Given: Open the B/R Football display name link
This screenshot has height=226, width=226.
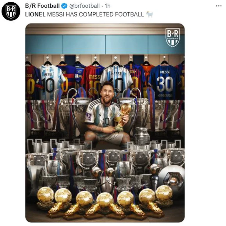Looking at the screenshot, I should pos(42,6).
